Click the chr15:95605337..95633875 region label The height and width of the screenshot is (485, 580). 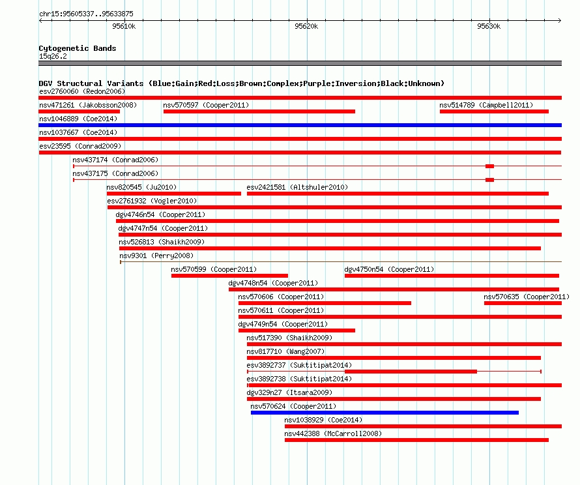[86, 14]
